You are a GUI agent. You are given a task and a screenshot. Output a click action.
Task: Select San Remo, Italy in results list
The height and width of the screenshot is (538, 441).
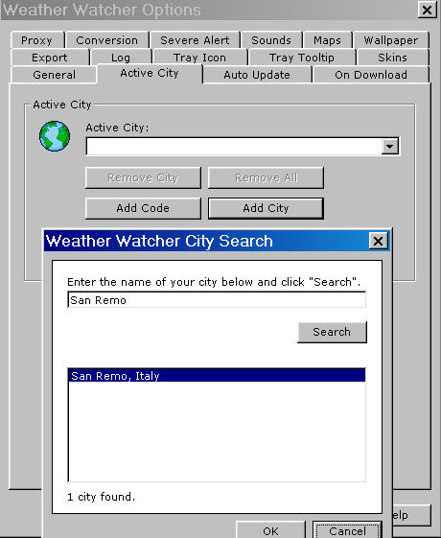(x=217, y=375)
